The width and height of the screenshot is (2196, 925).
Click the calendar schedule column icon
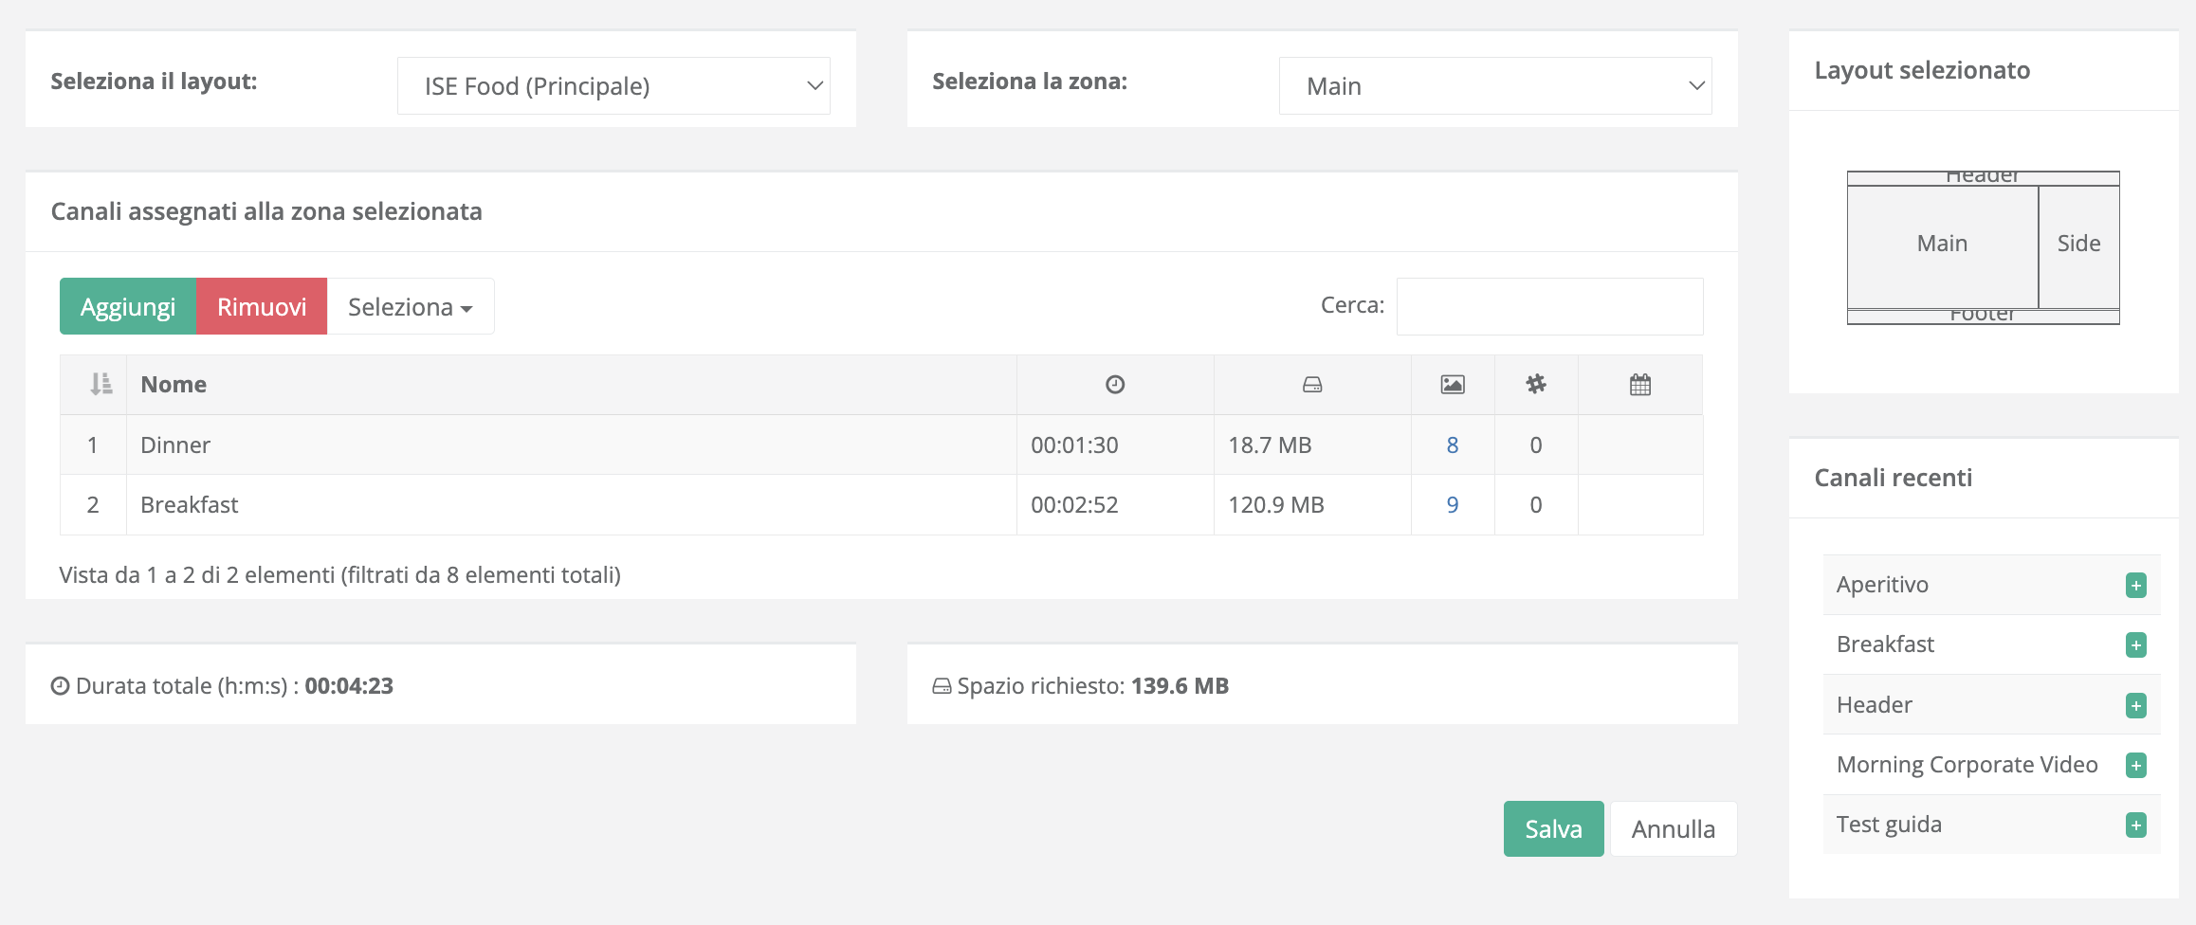tap(1640, 384)
